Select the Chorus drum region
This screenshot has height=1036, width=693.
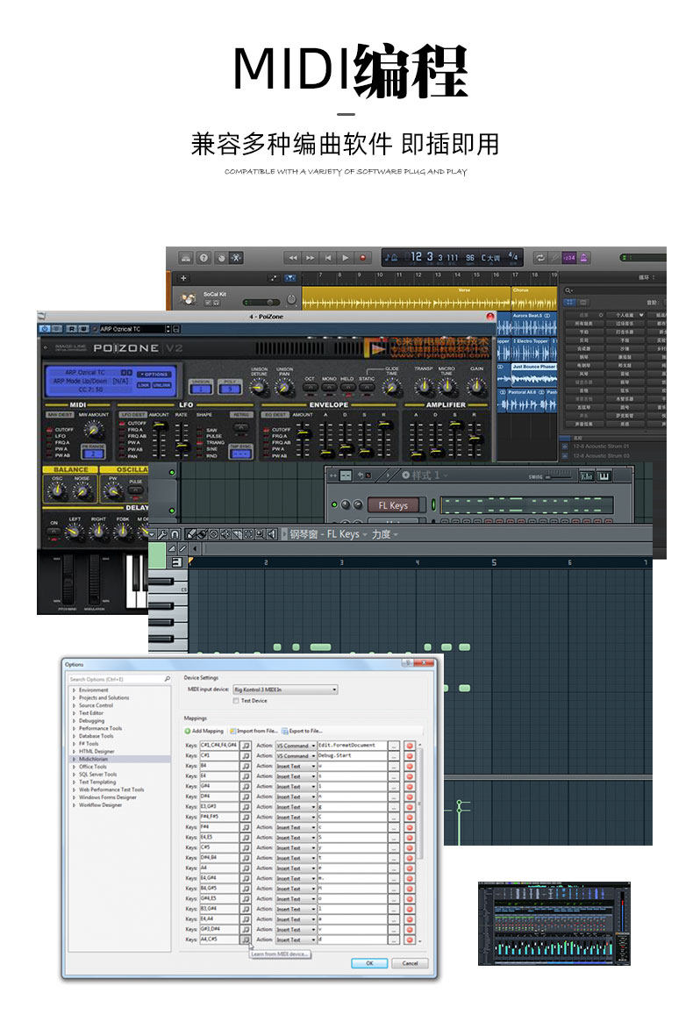tap(534, 298)
